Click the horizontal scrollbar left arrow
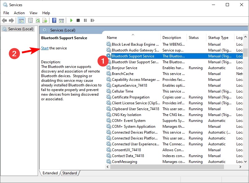The height and width of the screenshot is (183, 249). (x=108, y=167)
